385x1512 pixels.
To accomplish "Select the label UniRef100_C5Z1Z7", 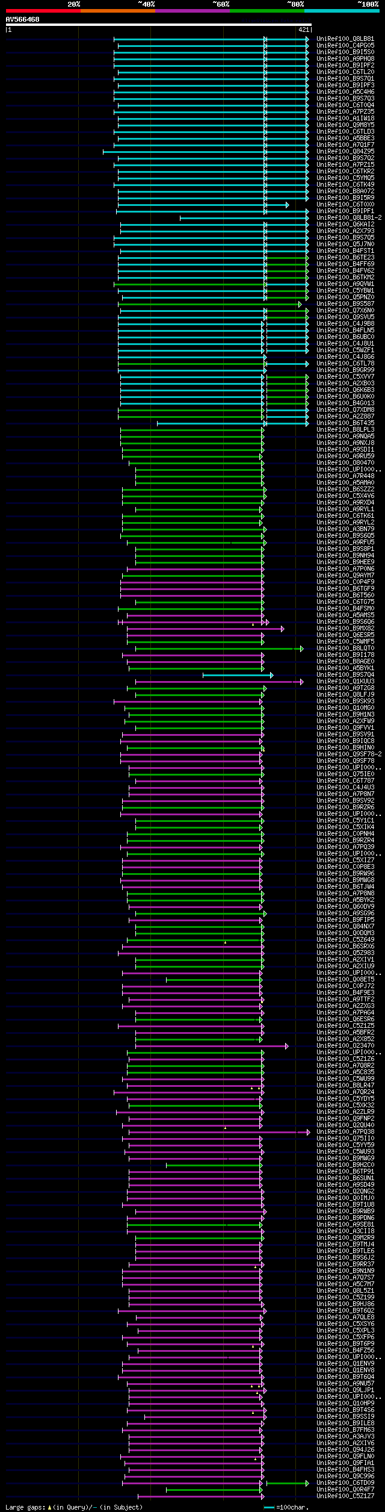I will point(345,1496).
